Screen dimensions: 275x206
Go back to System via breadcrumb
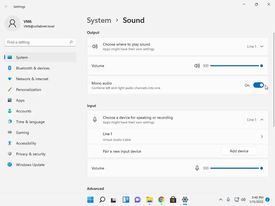[x=99, y=20]
